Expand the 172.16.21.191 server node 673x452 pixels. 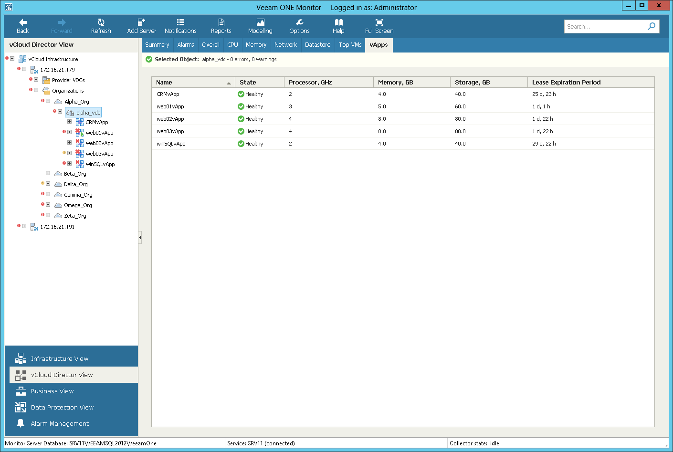pos(24,226)
